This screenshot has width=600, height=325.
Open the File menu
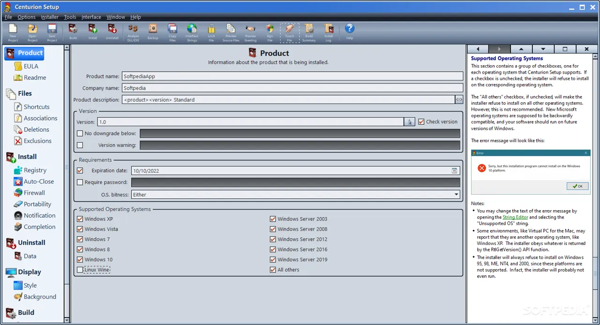point(8,17)
